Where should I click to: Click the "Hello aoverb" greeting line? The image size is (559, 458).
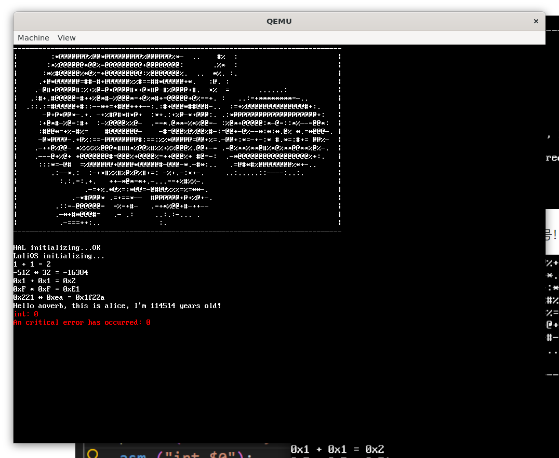point(117,306)
